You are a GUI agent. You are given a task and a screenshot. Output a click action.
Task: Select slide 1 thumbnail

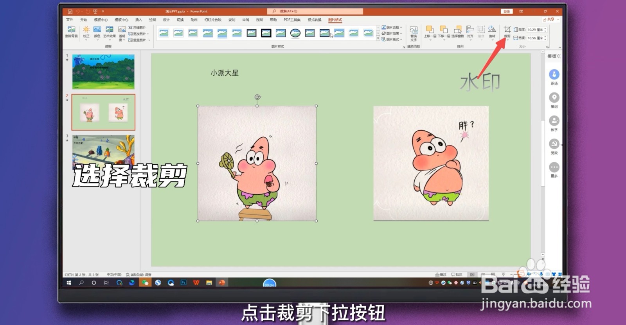coord(103,72)
